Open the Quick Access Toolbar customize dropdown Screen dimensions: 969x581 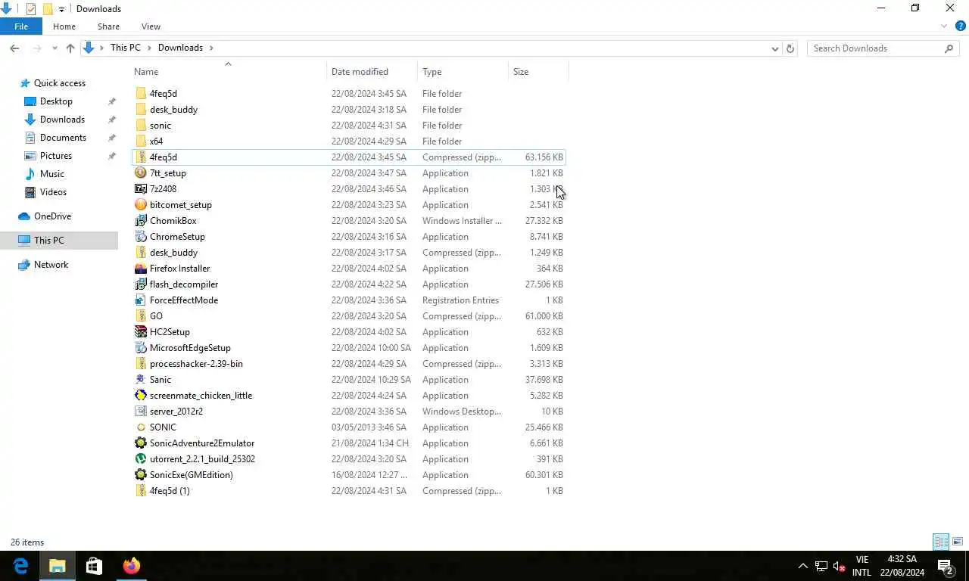(x=62, y=9)
